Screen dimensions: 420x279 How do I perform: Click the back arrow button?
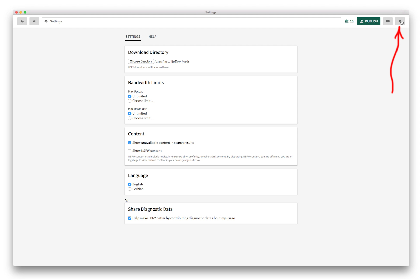[x=22, y=21]
